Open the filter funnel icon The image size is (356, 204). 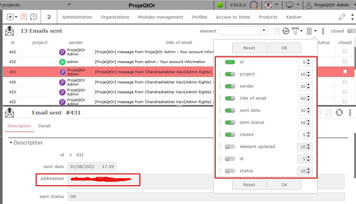(295, 31)
